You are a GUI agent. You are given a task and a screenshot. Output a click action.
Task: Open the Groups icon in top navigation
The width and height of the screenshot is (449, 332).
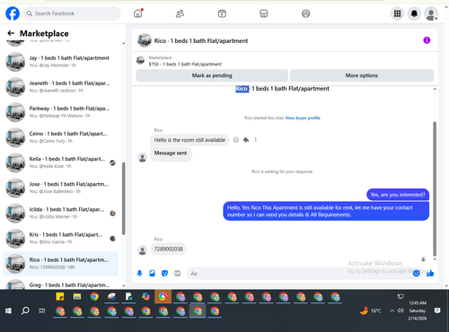(305, 13)
